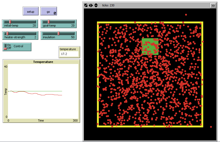Click the Time axis label on plot
220x142 pixels.
[41, 121]
